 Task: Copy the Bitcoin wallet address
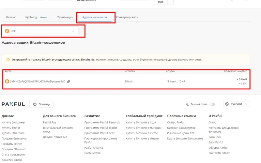tap(68, 81)
